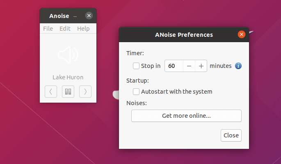Skip to the next noise
The width and height of the screenshot is (281, 164).
(85, 92)
